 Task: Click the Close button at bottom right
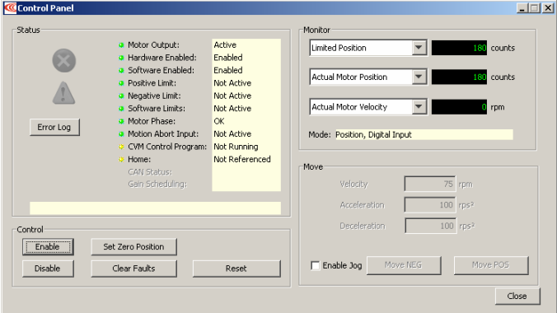click(517, 296)
